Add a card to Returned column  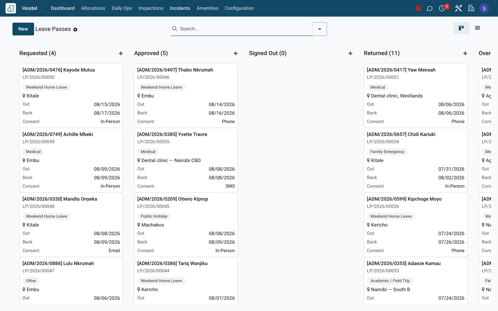pyautogui.click(x=465, y=53)
